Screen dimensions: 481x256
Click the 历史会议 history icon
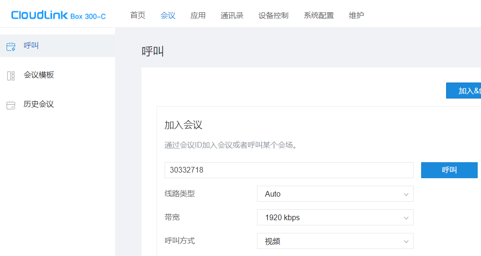[x=11, y=105]
